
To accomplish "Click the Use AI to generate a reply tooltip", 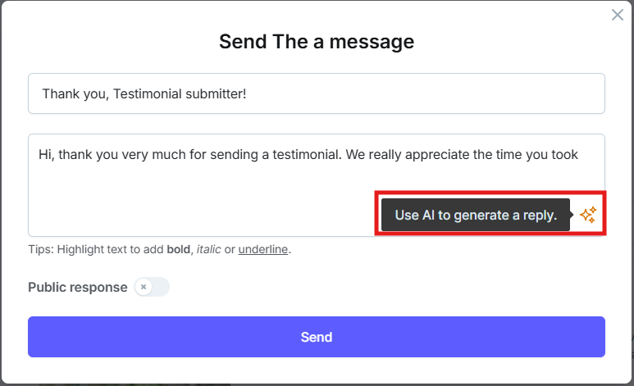I will tap(476, 215).
